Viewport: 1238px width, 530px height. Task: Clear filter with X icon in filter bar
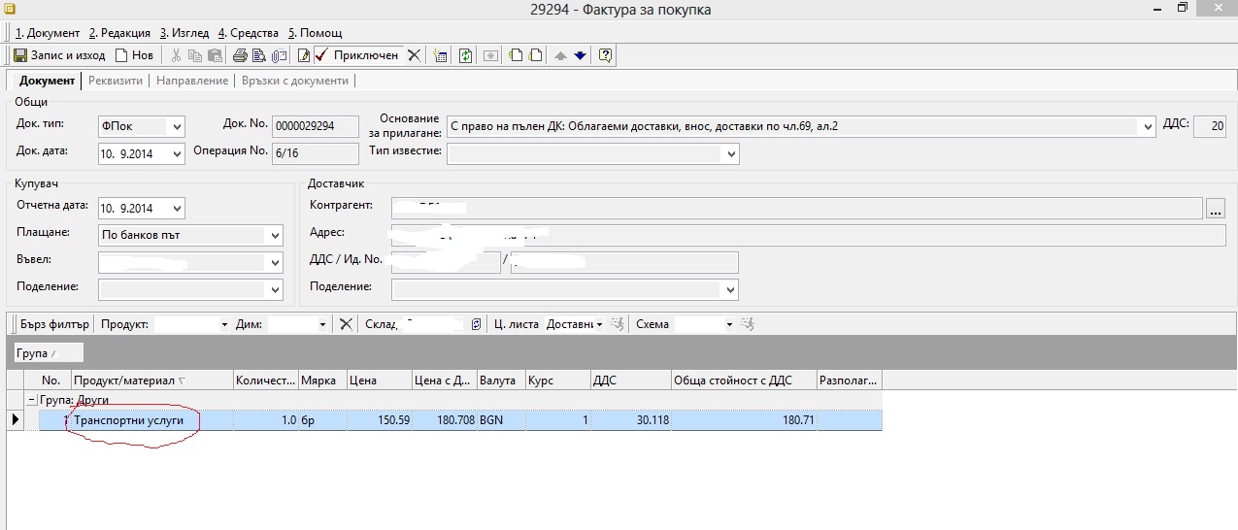(x=346, y=324)
